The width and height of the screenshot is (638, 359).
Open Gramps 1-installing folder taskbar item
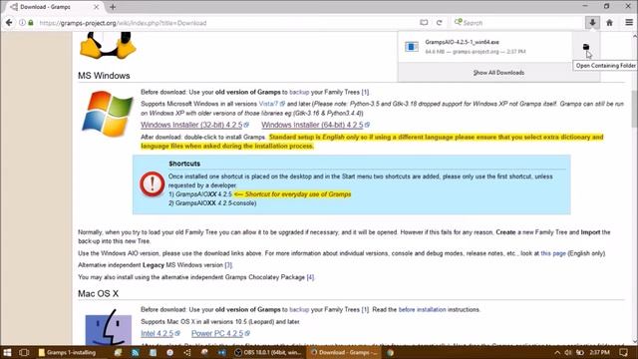click(67, 352)
